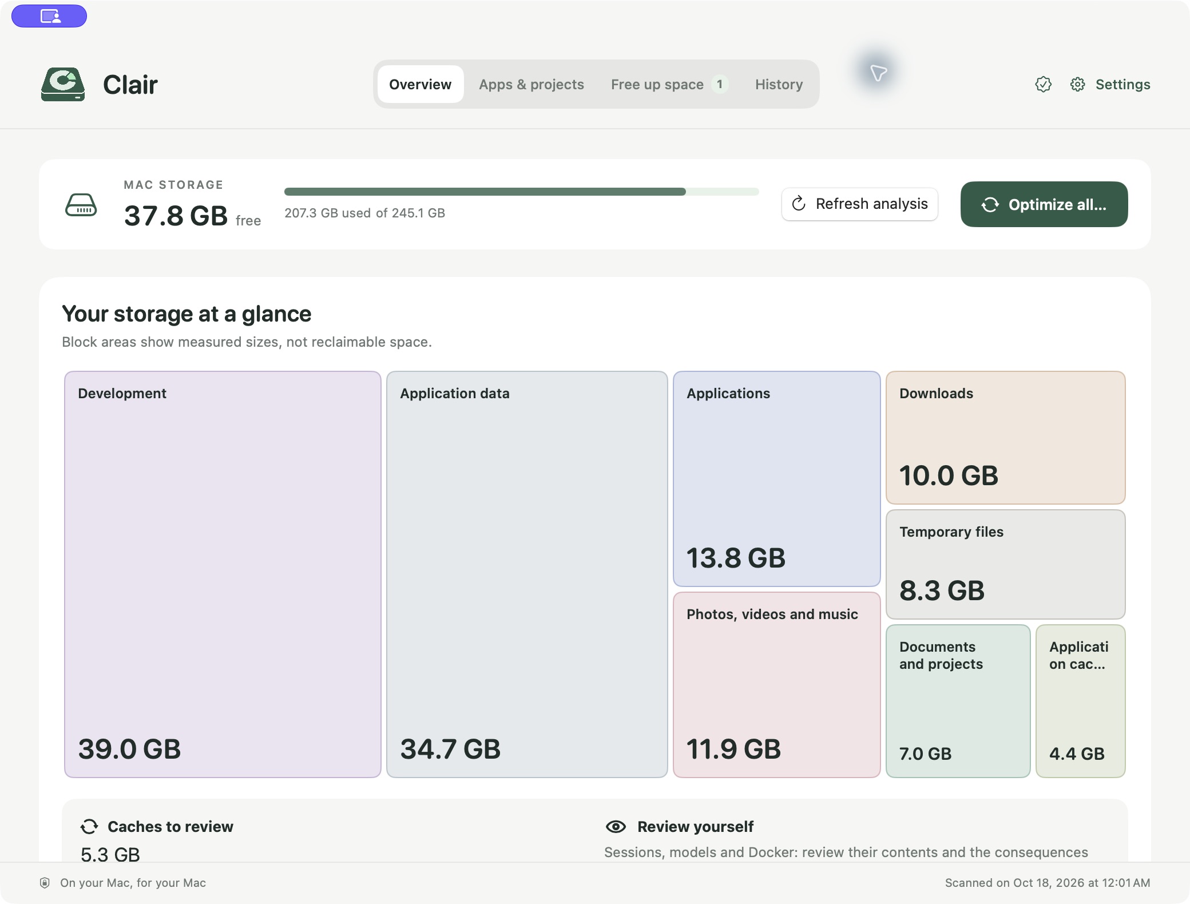The width and height of the screenshot is (1190, 904).
Task: Click the badge count 1 on Free up space
Action: tap(720, 84)
